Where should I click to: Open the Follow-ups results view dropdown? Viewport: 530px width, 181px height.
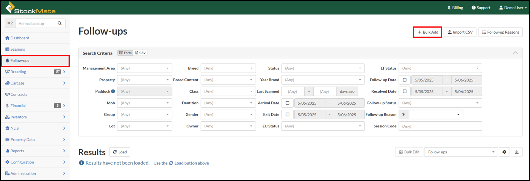click(x=461, y=152)
